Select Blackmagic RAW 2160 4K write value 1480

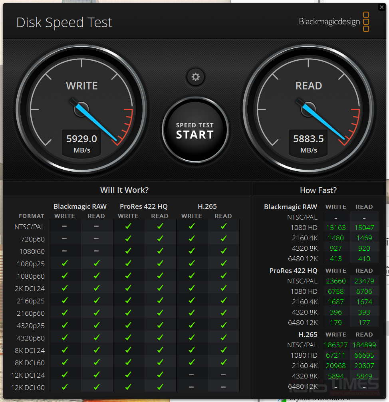[335, 238]
